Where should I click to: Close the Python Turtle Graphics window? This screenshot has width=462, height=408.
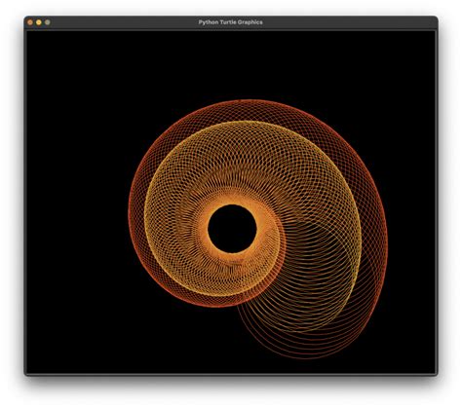(30, 22)
